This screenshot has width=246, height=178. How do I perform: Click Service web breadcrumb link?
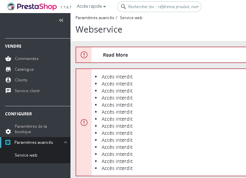(131, 18)
